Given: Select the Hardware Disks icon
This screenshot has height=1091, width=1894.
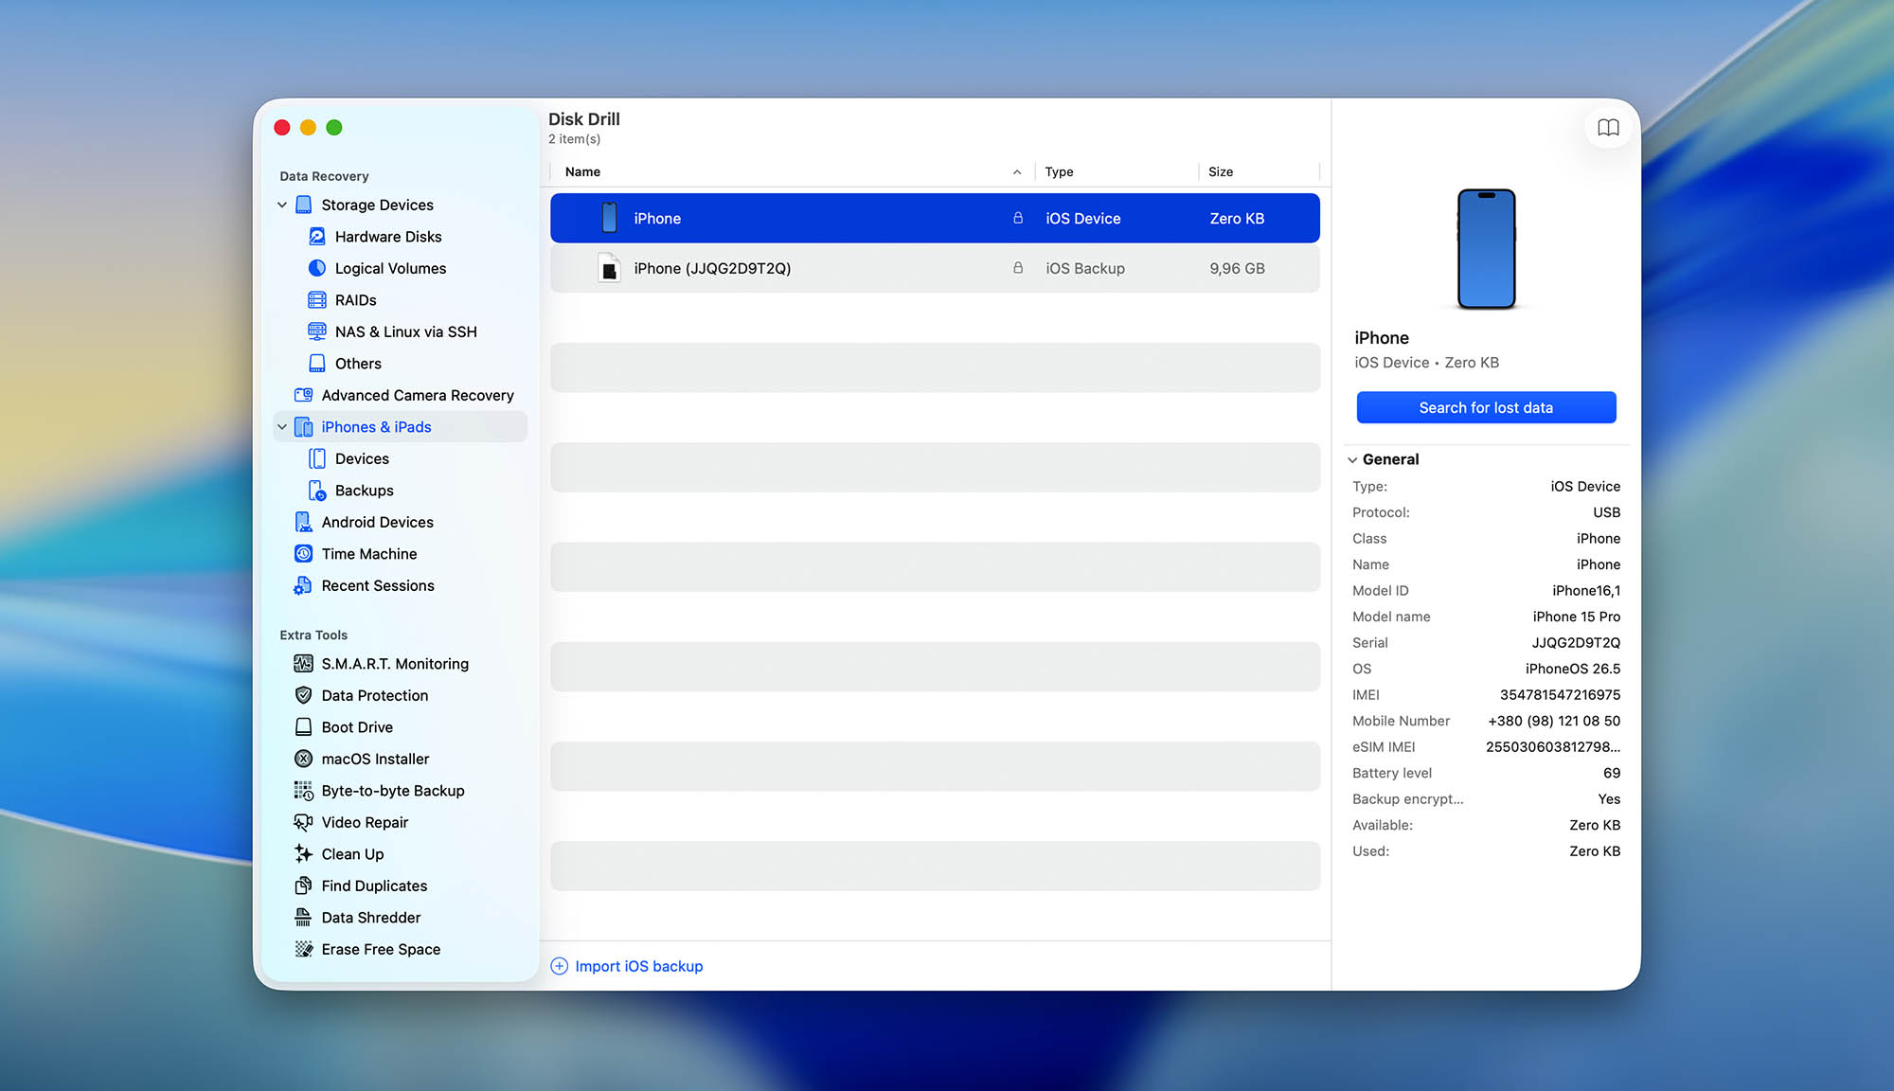Looking at the screenshot, I should [x=316, y=236].
